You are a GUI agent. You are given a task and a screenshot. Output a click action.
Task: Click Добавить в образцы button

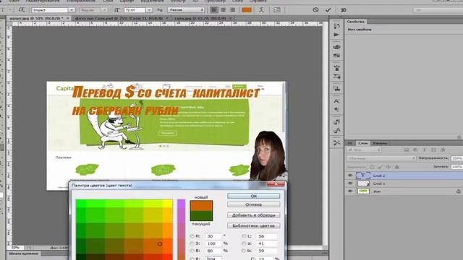[253, 215]
